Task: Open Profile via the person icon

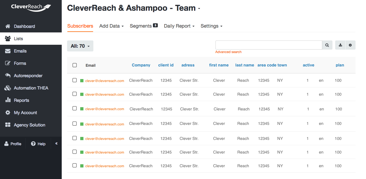Action: pyautogui.click(x=6, y=144)
